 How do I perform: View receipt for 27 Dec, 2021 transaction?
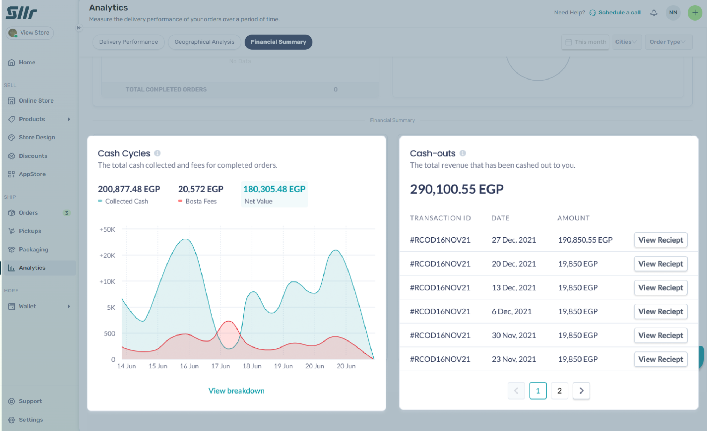(660, 240)
